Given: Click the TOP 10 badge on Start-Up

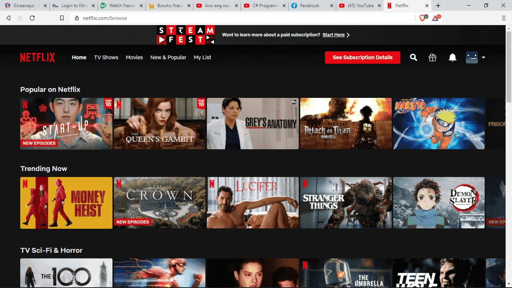Looking at the screenshot, I should coord(108,103).
